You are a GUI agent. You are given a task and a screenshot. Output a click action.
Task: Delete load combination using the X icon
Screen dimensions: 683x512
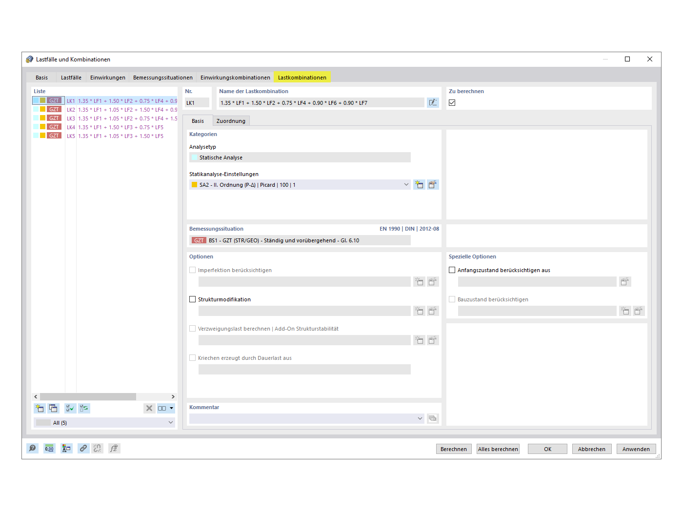point(149,408)
